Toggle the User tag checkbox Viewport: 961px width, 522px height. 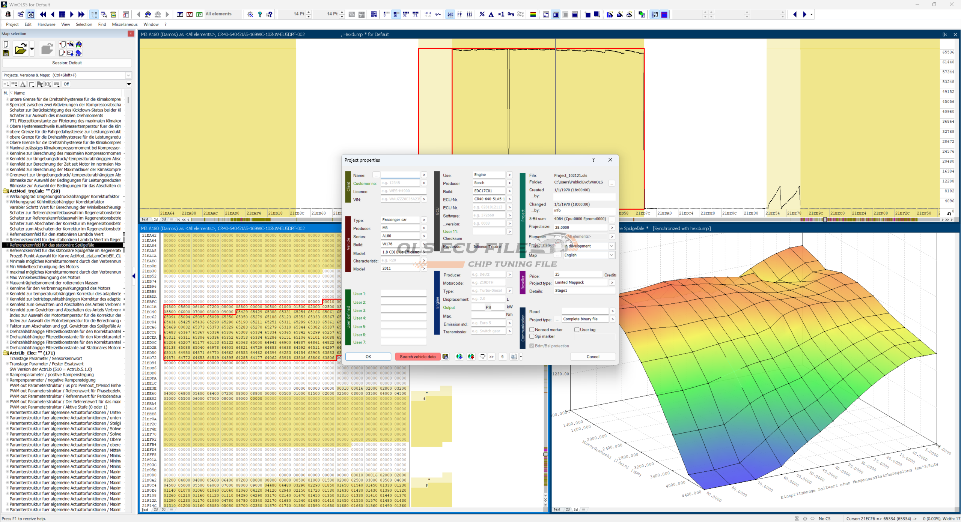(x=577, y=330)
